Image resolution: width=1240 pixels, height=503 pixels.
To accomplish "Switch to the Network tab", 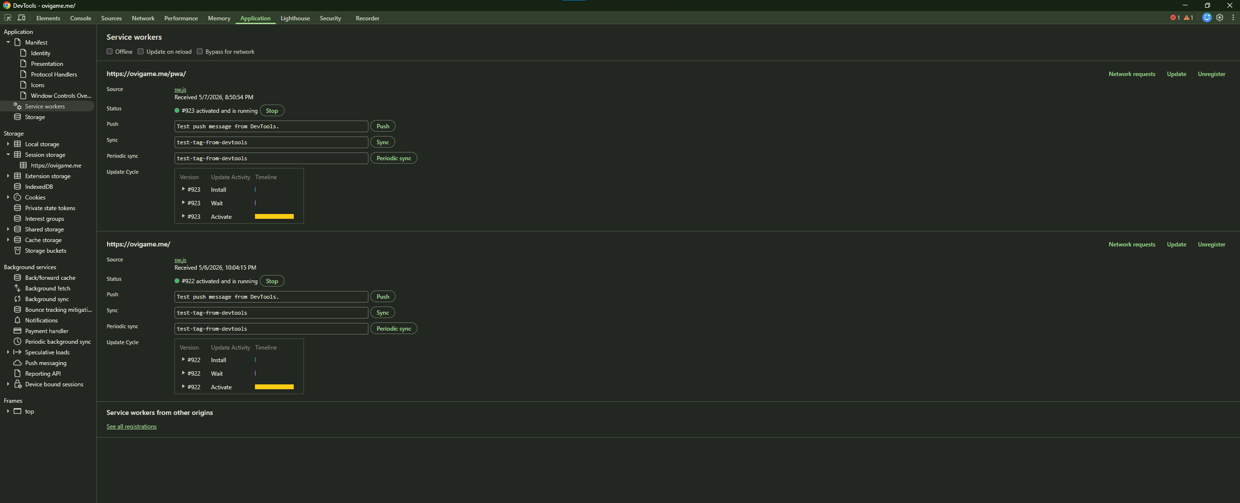I will pyautogui.click(x=143, y=18).
